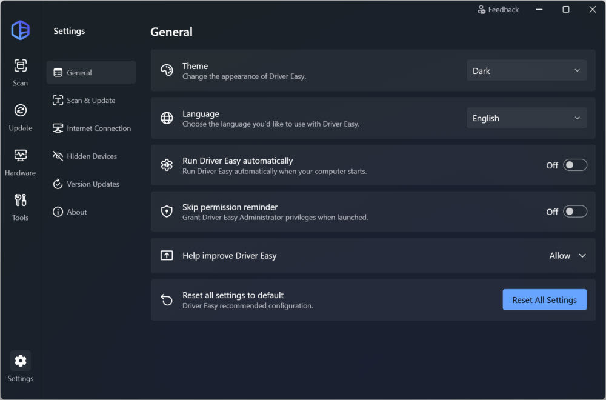Go to the Update sidebar icon
Screen dimensions: 606x400
21,111
